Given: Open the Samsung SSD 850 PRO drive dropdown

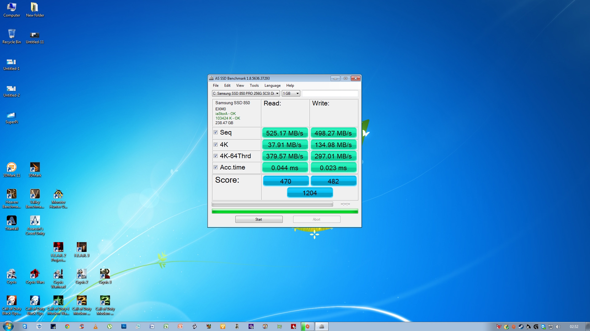Looking at the screenshot, I should pyautogui.click(x=246, y=93).
